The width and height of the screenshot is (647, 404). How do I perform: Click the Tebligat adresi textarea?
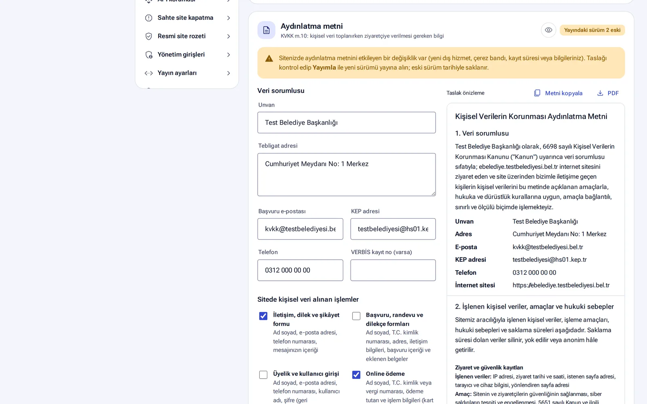[x=347, y=175]
